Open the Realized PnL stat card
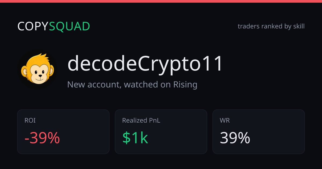This screenshot has height=169, width=322. coord(161,132)
